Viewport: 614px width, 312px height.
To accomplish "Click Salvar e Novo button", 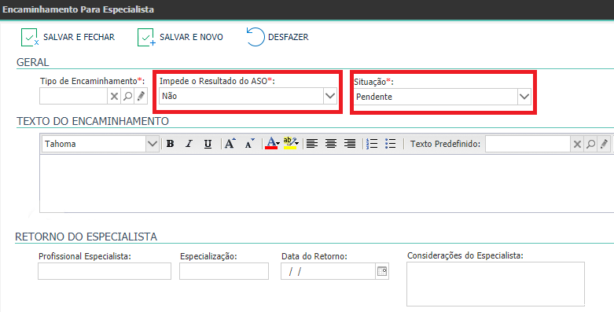I will click(x=180, y=37).
